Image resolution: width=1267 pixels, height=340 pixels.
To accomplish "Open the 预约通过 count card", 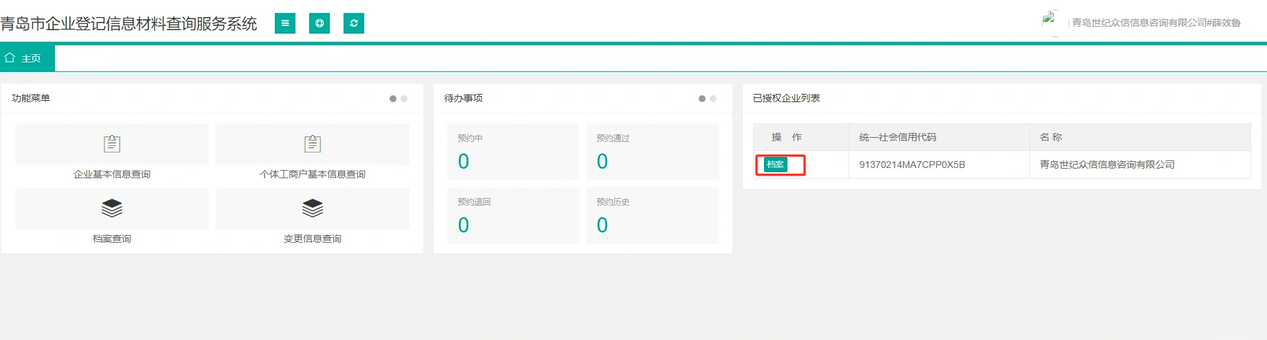I will [652, 151].
